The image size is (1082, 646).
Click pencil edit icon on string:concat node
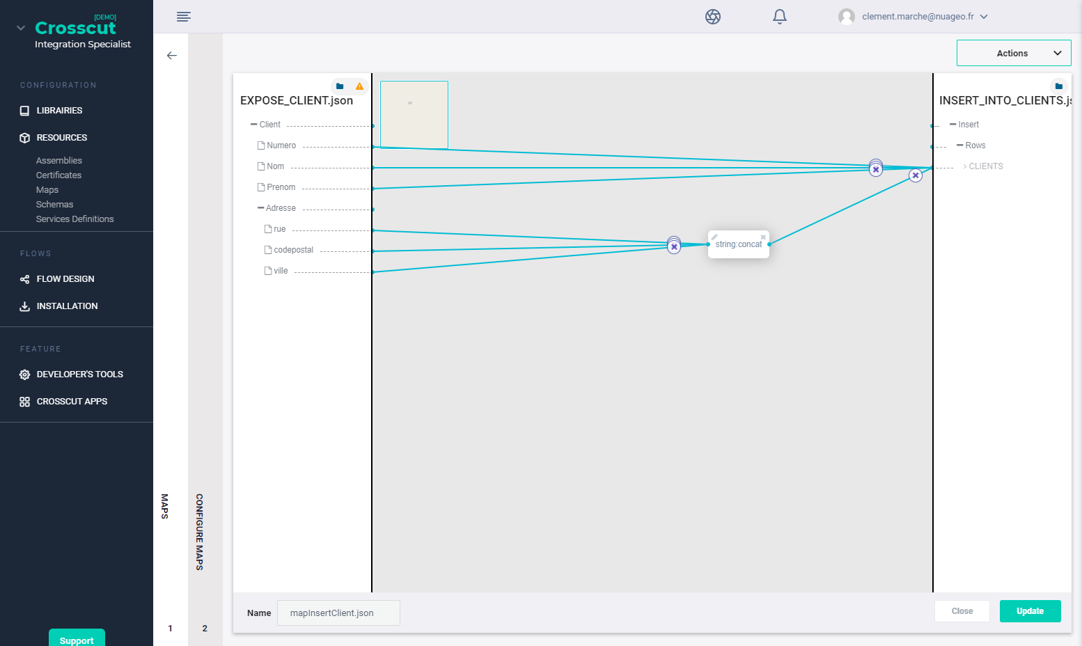tap(714, 237)
